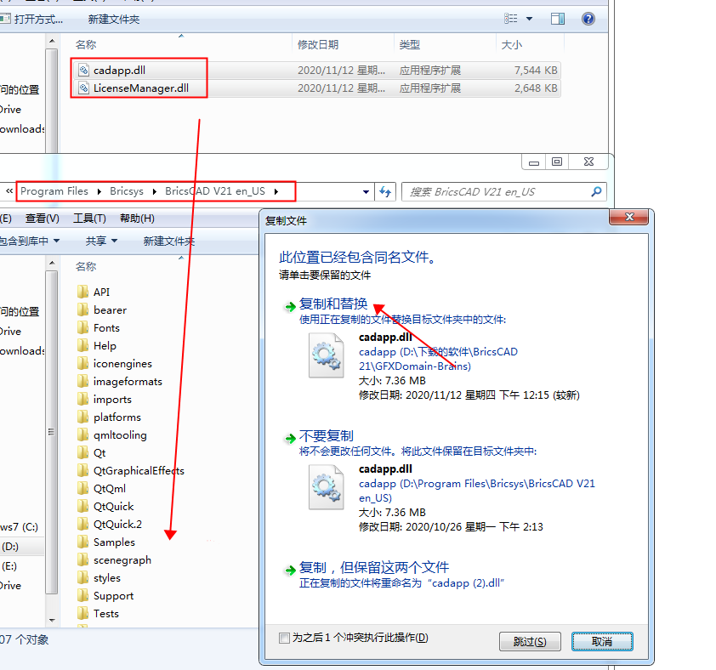This screenshot has width=716, height=670.
Task: Select the cadapp.dll file icon in top window
Action: tap(83, 70)
